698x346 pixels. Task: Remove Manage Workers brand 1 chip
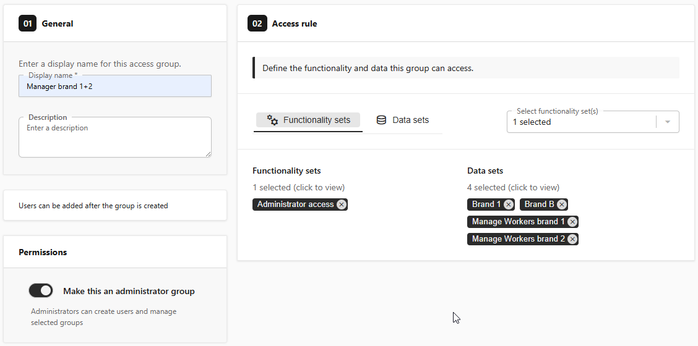[572, 222]
